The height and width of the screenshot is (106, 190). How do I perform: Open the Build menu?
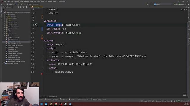coord(31,1)
